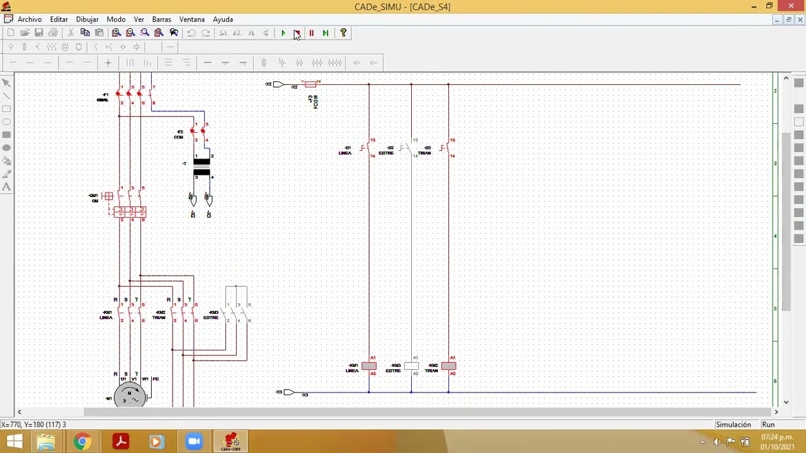Undo last action with the curved left arrow

click(x=191, y=33)
